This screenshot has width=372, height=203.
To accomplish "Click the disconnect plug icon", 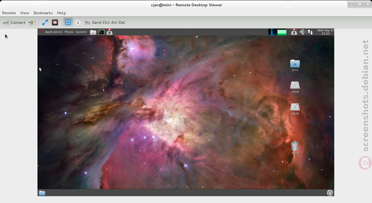I will pyautogui.click(x=31, y=22).
